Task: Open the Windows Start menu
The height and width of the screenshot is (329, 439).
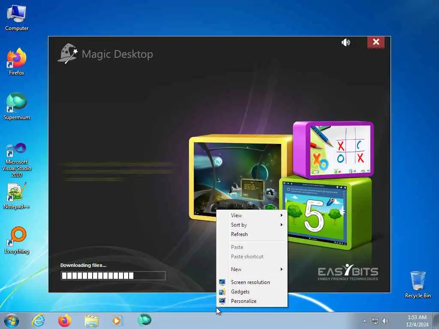Action: [12, 320]
